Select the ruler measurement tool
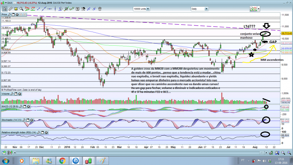The height and width of the screenshot is (165, 293). (10, 9)
